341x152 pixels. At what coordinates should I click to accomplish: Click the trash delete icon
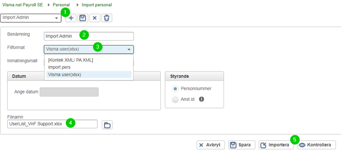click(107, 18)
